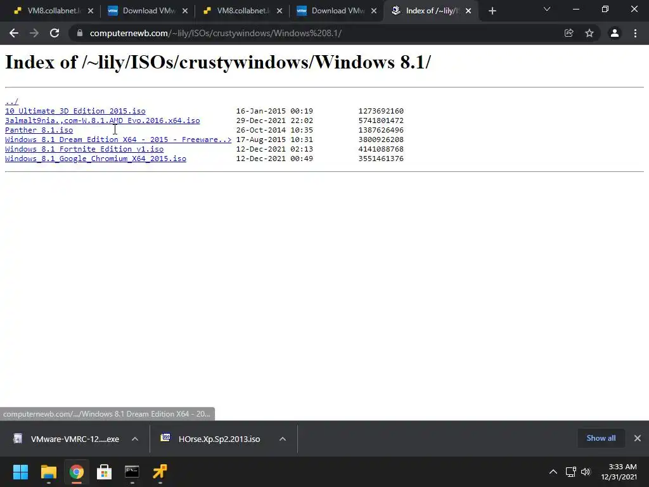
Task: Open network status tray icon
Action: point(571,472)
